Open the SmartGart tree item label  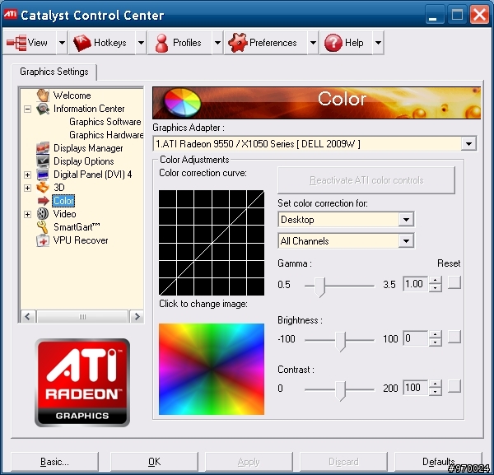[x=77, y=227]
